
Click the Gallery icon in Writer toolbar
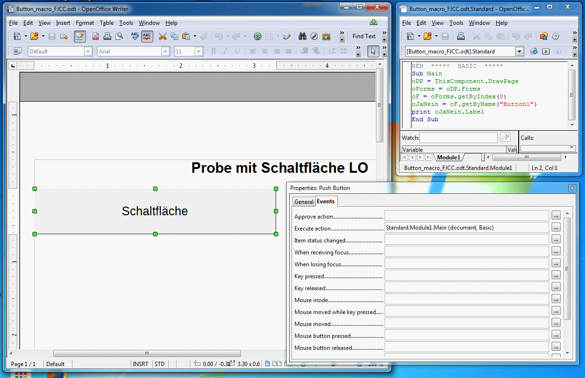326,36
